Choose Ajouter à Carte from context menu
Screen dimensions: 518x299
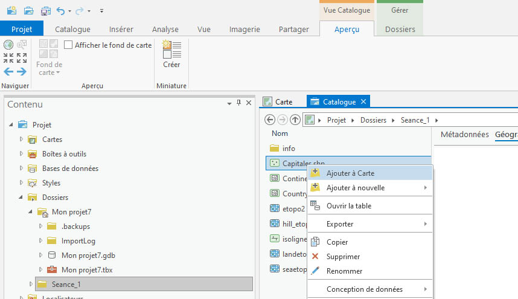click(x=350, y=173)
